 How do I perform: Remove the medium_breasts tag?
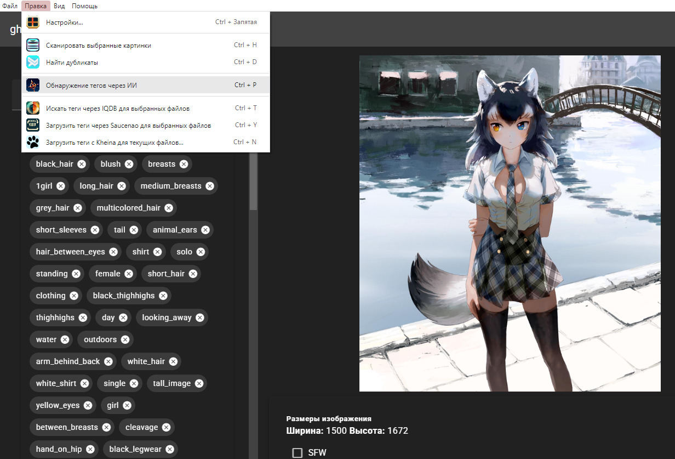[x=210, y=186]
